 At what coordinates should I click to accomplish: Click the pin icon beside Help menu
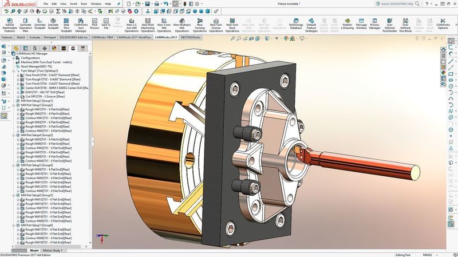click(119, 4)
